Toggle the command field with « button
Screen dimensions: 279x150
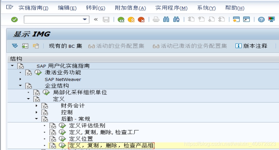(96, 19)
